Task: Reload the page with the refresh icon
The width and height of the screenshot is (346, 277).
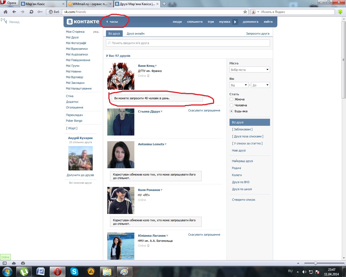Action: [31, 12]
